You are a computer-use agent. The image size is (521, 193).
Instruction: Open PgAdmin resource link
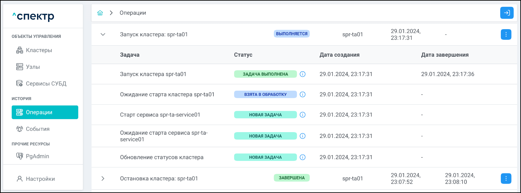37,156
